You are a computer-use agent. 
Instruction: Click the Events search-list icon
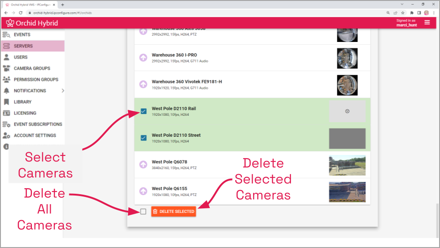click(6, 35)
